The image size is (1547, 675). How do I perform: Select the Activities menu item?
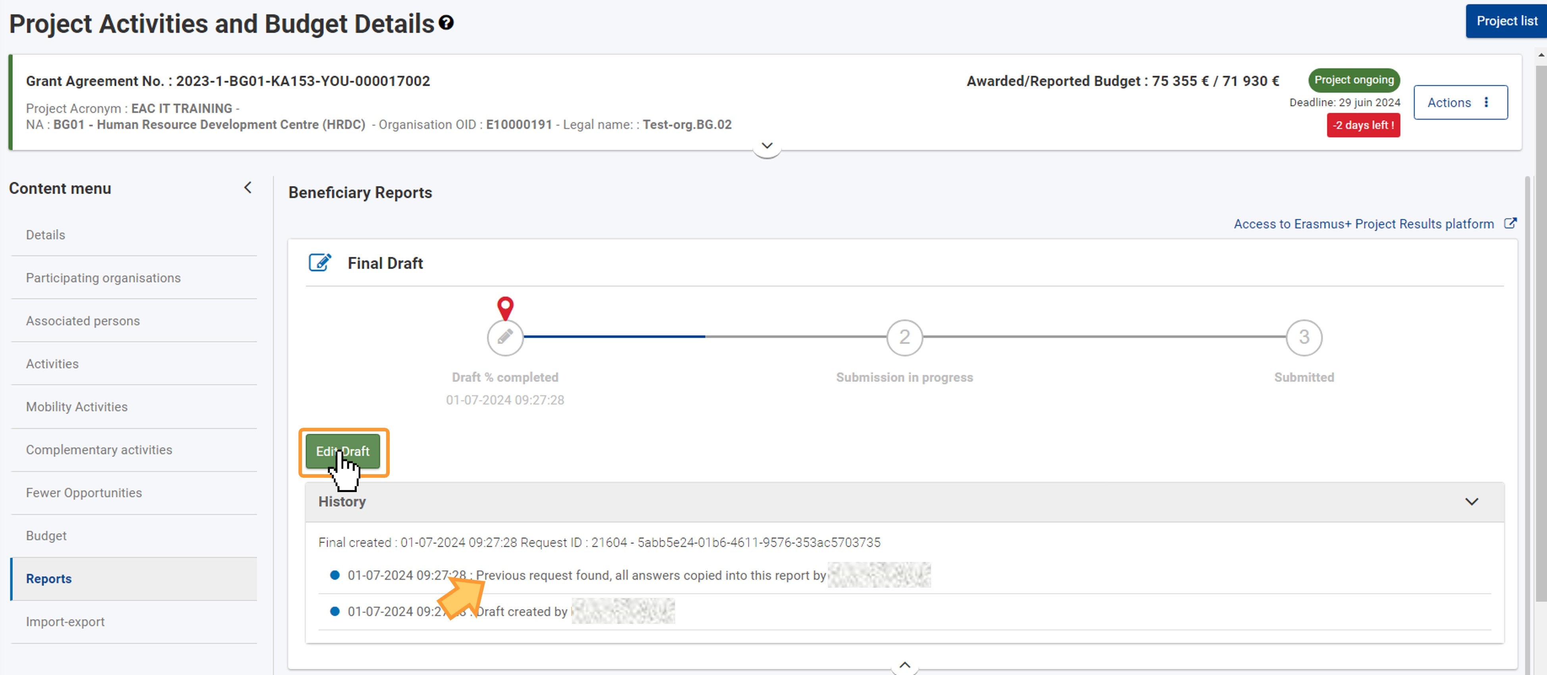click(134, 364)
